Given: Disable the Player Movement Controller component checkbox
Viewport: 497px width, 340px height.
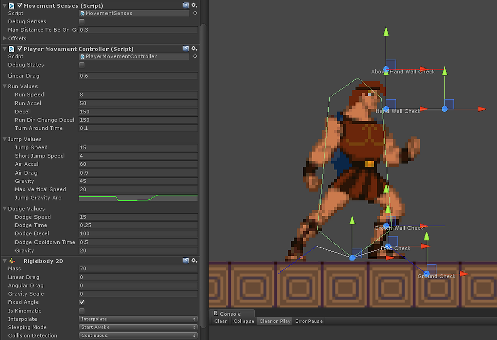Looking at the screenshot, I should (20, 49).
